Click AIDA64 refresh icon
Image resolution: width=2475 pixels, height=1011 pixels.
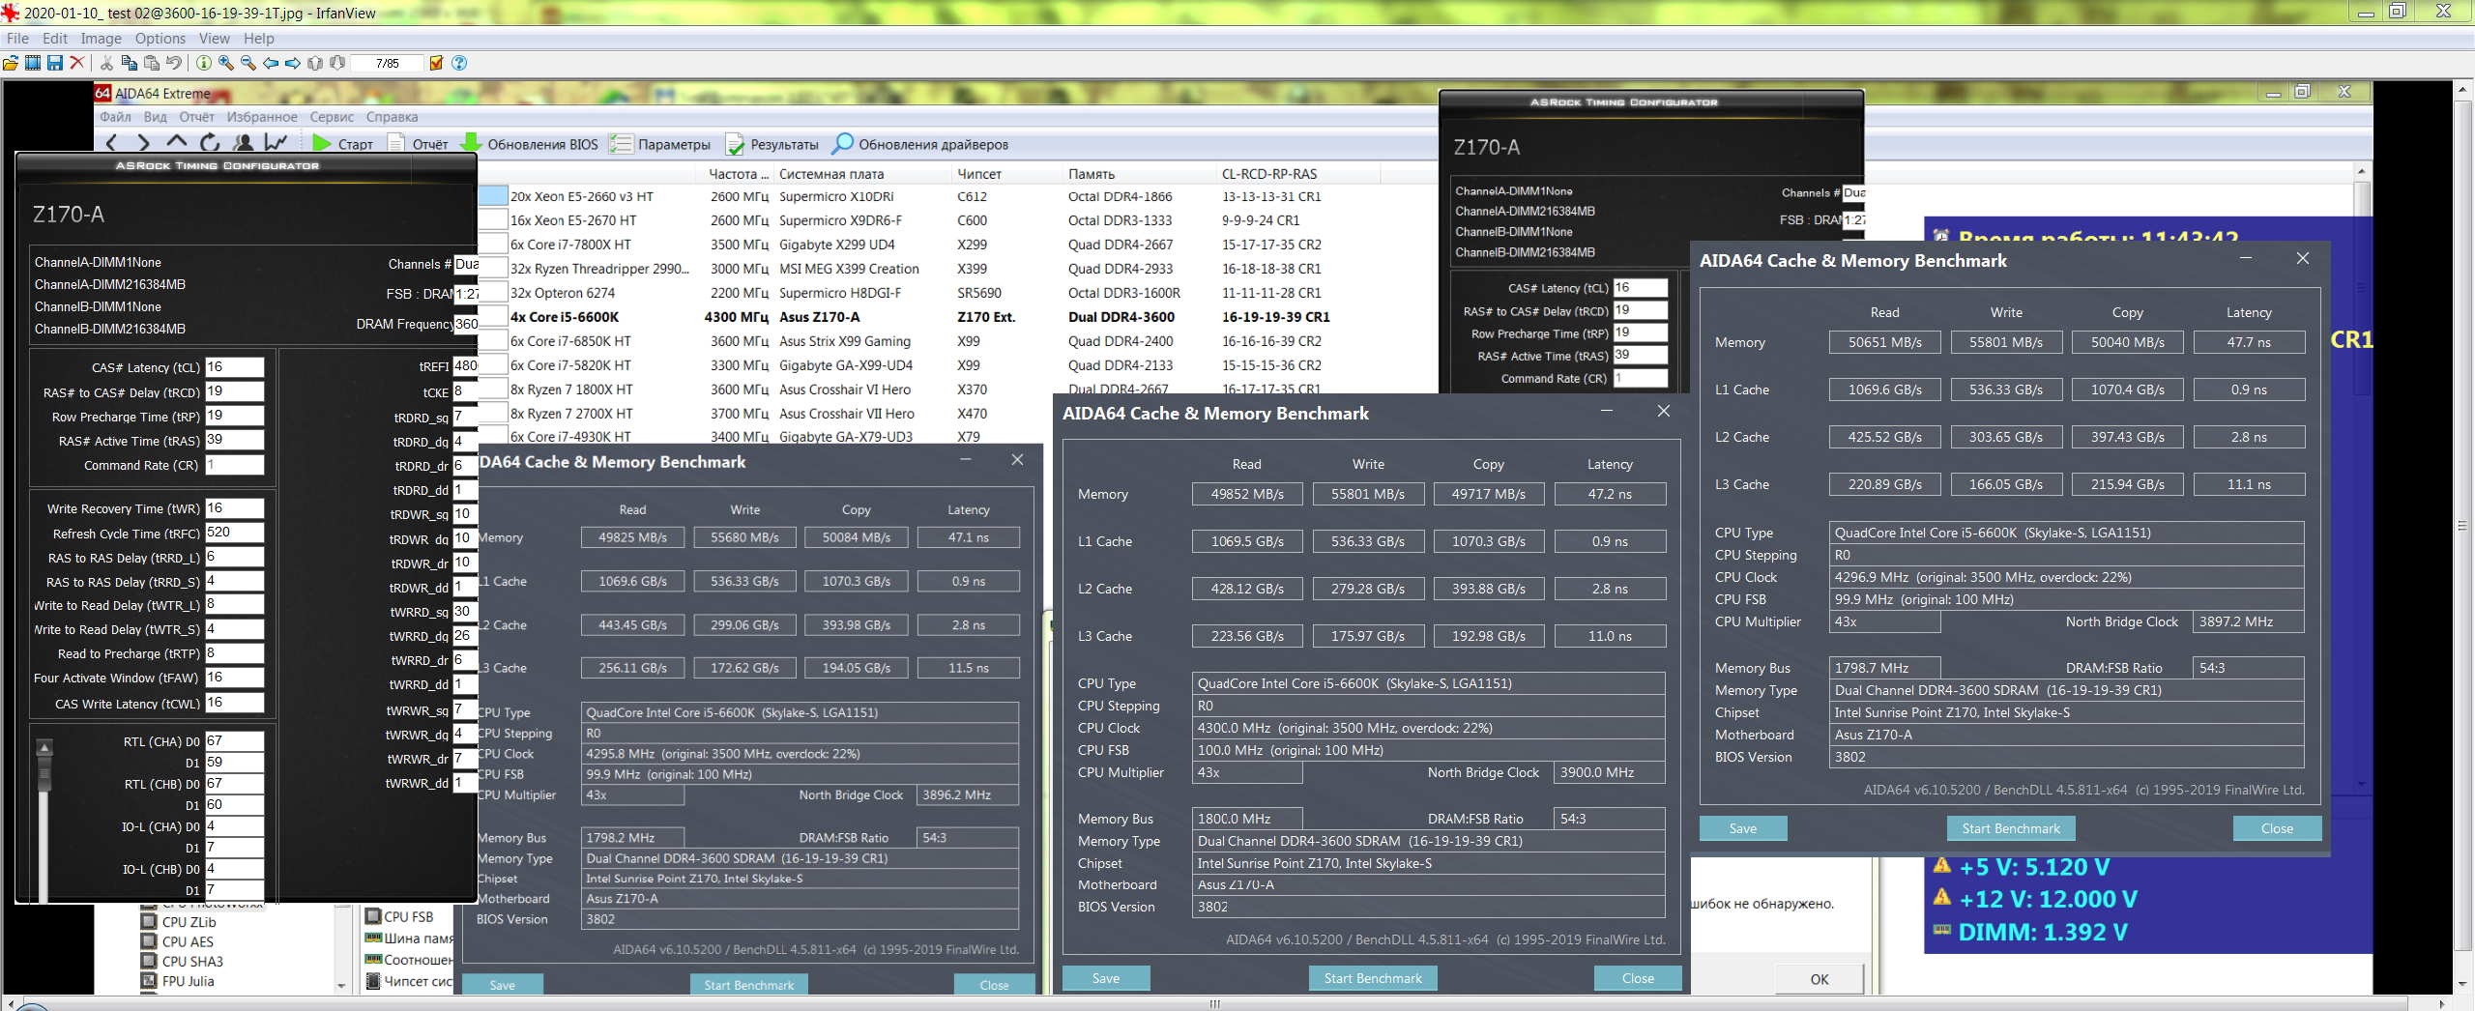click(x=210, y=142)
